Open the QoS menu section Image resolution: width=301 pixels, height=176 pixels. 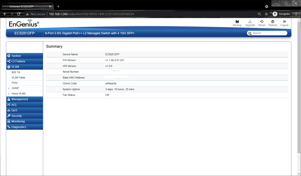coord(25,110)
